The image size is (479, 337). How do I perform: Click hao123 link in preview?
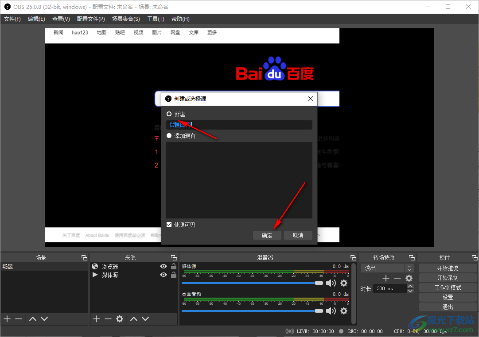tap(80, 32)
